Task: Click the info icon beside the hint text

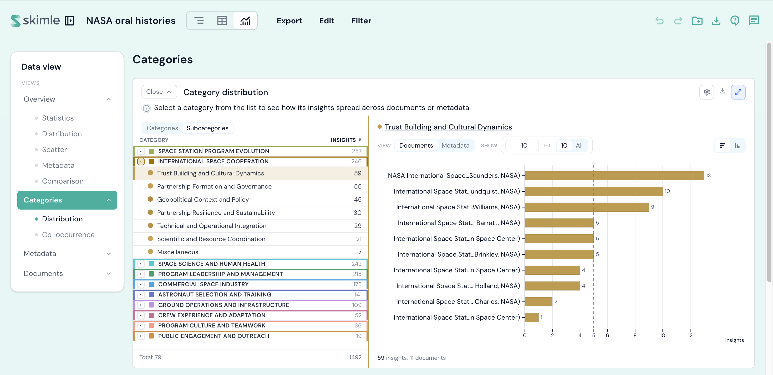Action: tap(146, 108)
